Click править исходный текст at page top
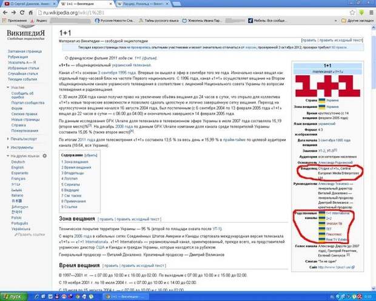Image resolution: width=376 pixels, height=301 pixels. click(x=341, y=40)
